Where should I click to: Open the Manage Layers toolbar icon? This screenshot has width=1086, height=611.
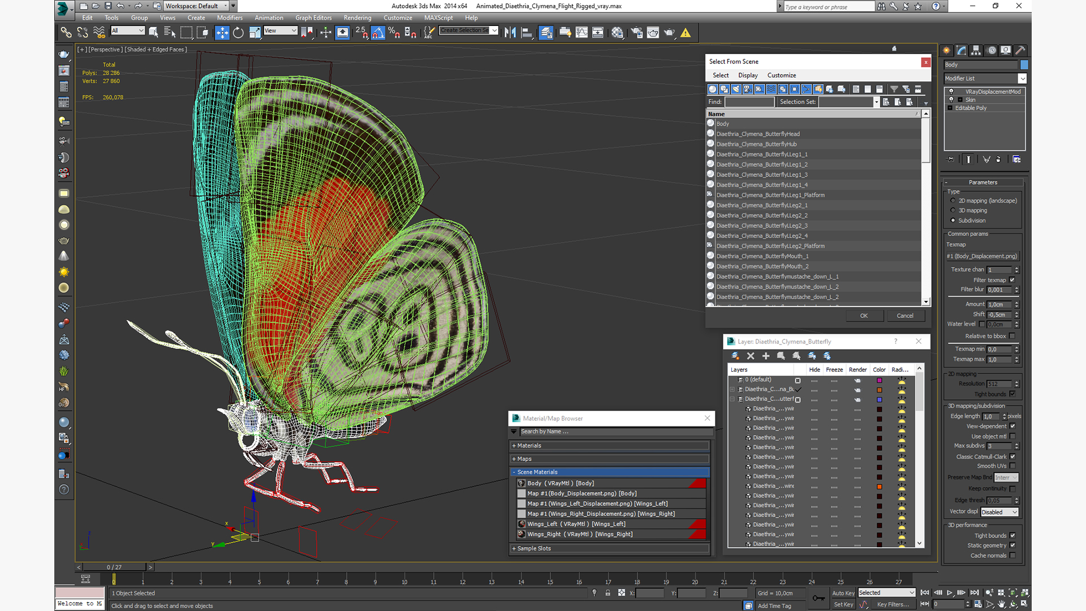point(546,33)
